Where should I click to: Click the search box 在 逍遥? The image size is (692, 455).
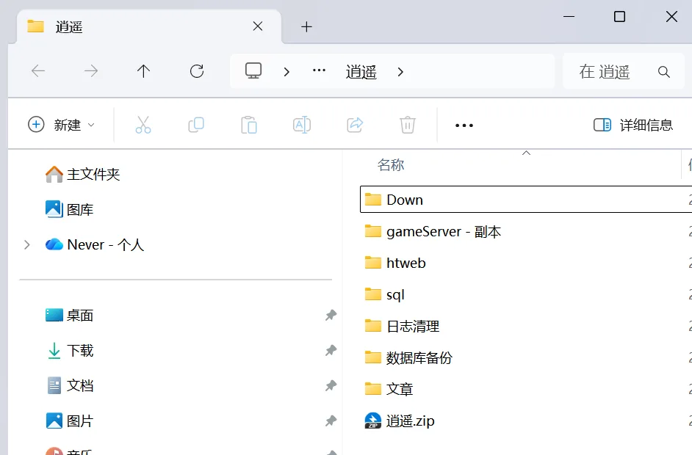pos(623,71)
